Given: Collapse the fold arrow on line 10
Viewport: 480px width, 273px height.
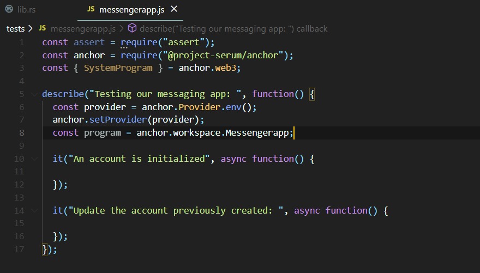Looking at the screenshot, I should (34, 159).
